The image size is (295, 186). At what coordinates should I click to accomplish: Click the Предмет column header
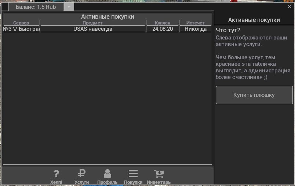click(x=92, y=23)
